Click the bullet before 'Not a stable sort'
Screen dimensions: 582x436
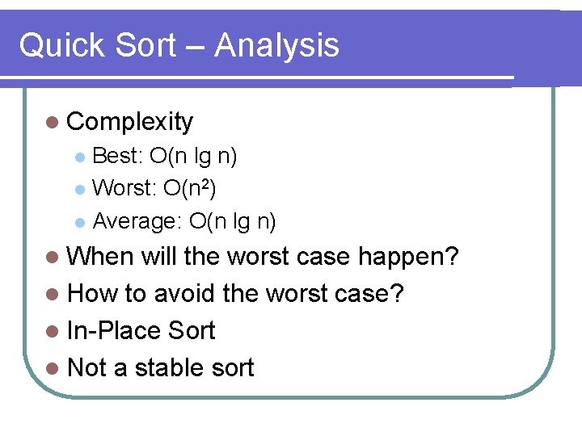(x=53, y=369)
